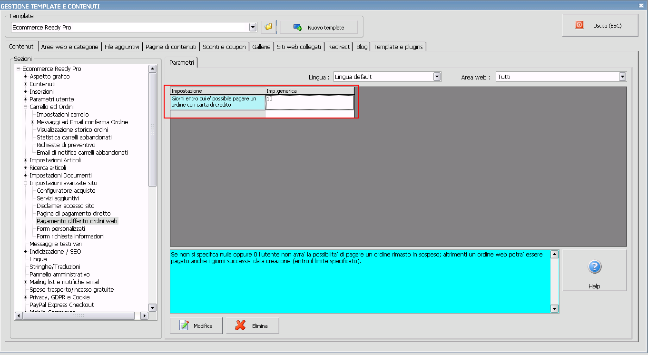Select Configuratore acquisto in the tree
Screen dimensions: 648x355
66,191
